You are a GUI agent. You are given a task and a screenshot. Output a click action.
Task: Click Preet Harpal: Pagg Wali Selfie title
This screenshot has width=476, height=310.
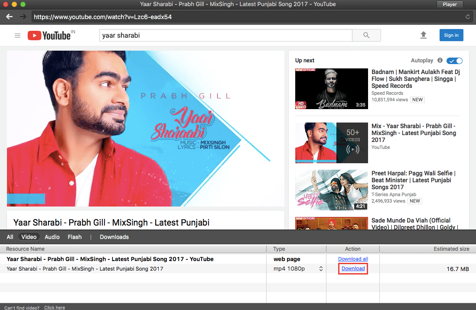[x=414, y=180]
